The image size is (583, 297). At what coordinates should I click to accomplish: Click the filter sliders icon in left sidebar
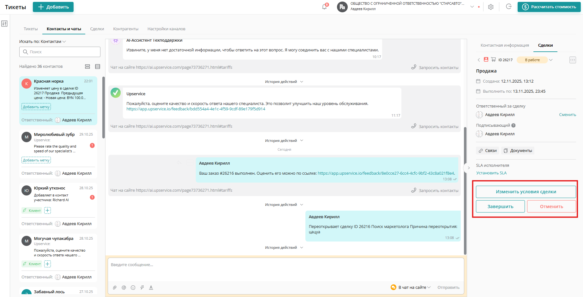click(x=5, y=23)
